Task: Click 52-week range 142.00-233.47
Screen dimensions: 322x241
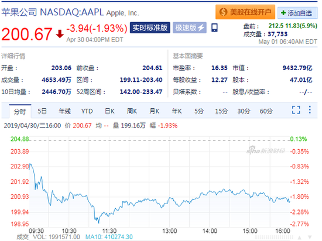Action: pyautogui.click(x=141, y=92)
